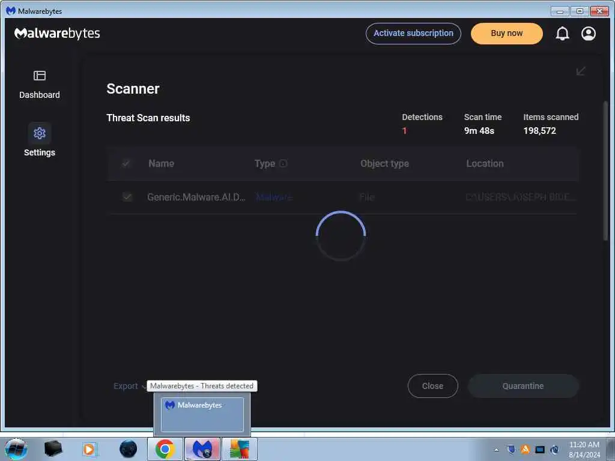Screen dimensions: 615x461
Task: Open the globe browser taskbar icon
Action: [129, 449]
